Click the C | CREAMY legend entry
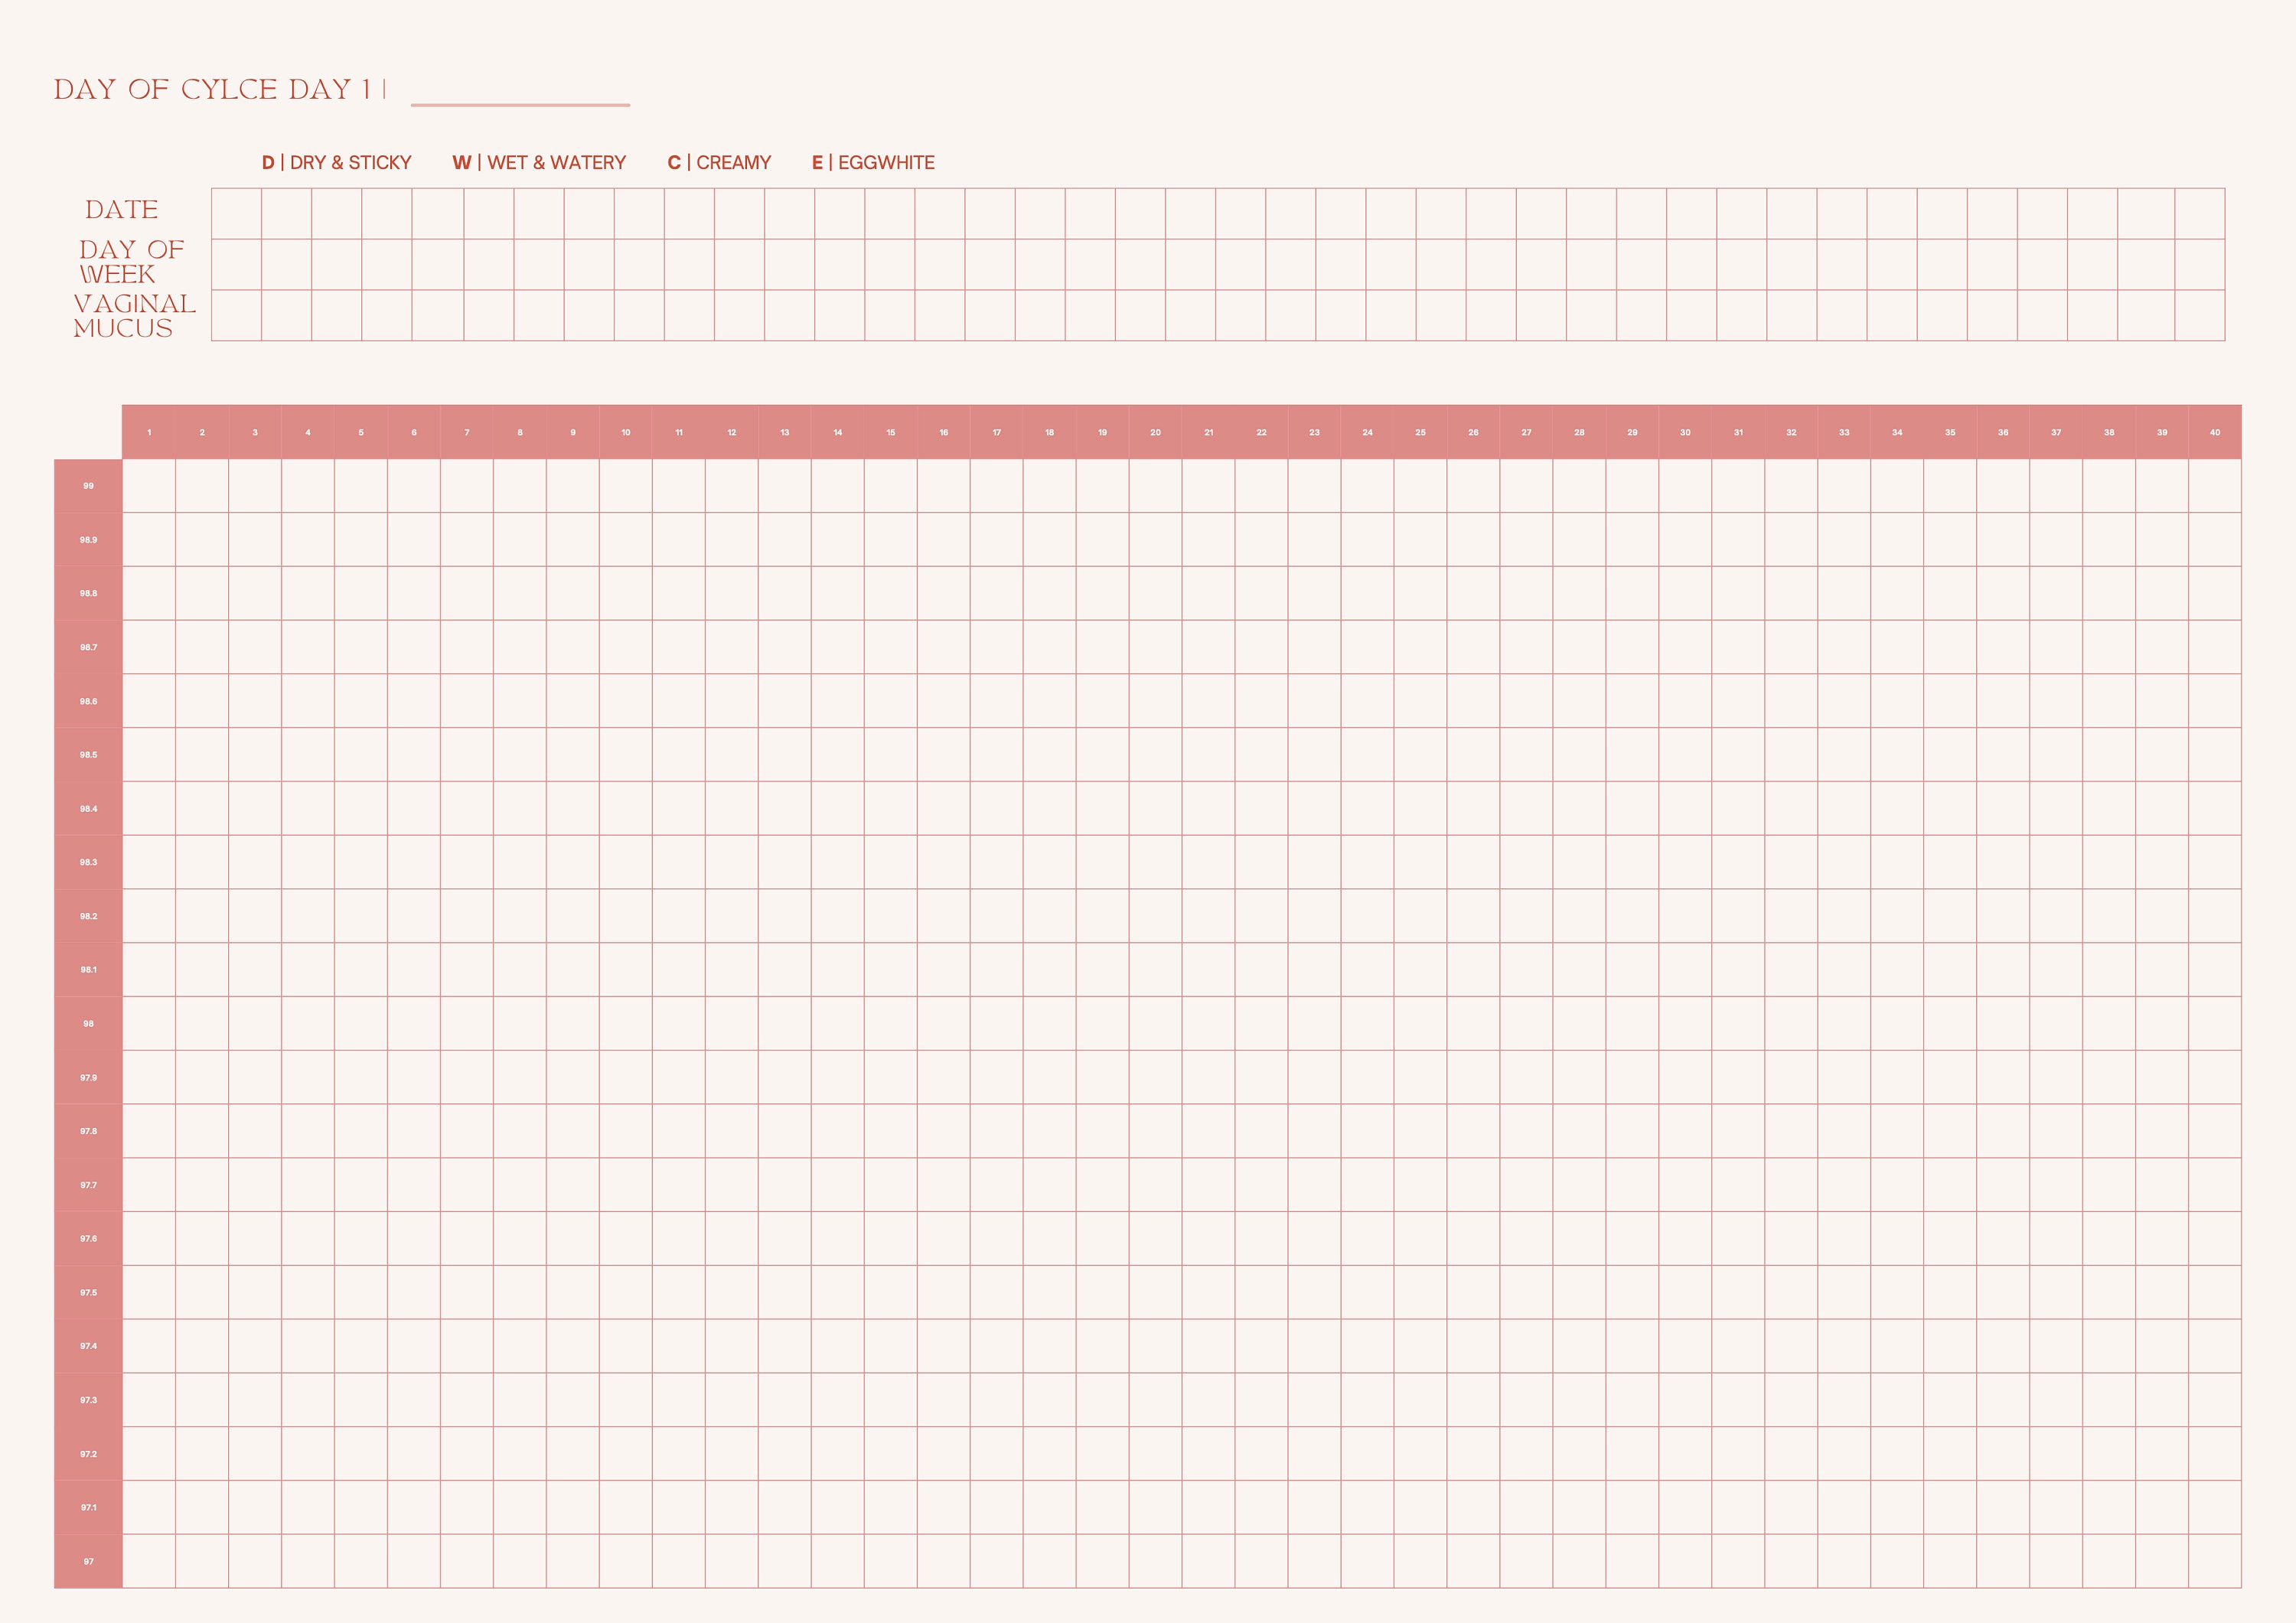This screenshot has width=2296, height=1623. [x=719, y=162]
